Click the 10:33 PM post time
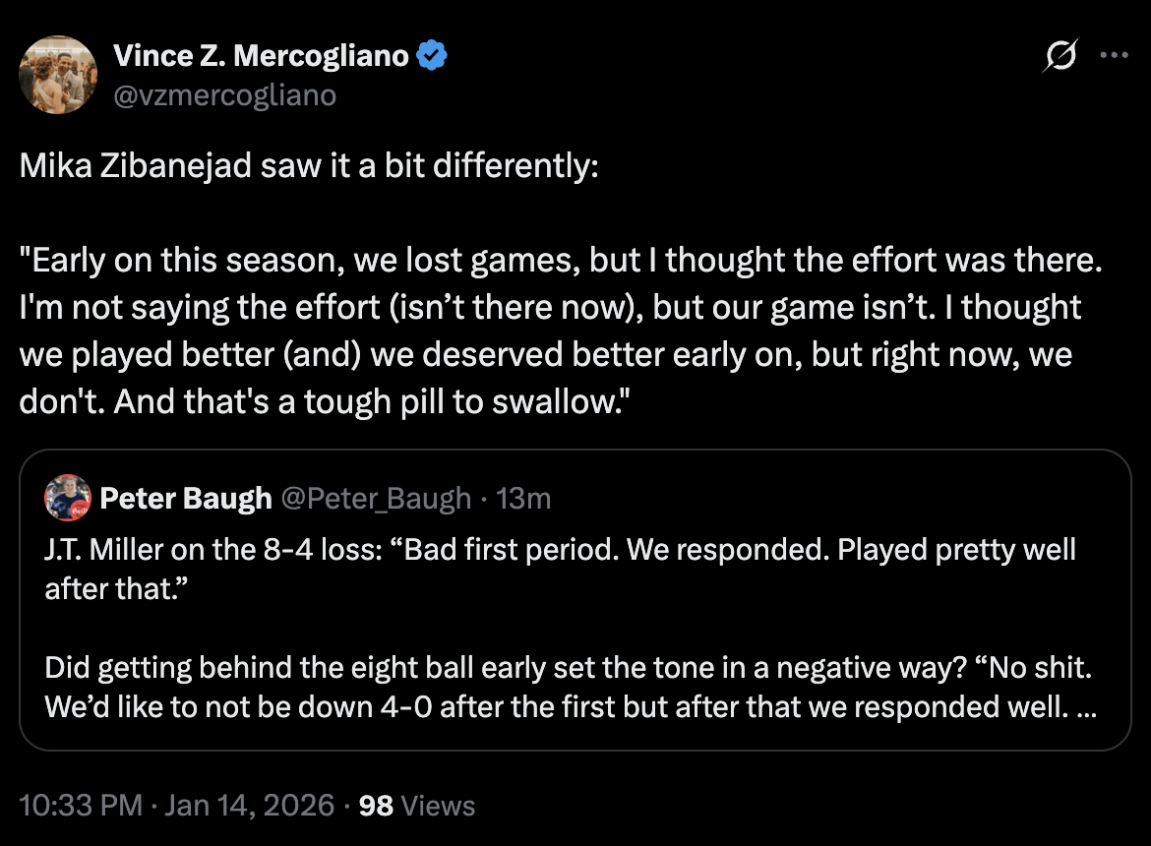Image resolution: width=1151 pixels, height=846 pixels. pos(81,807)
